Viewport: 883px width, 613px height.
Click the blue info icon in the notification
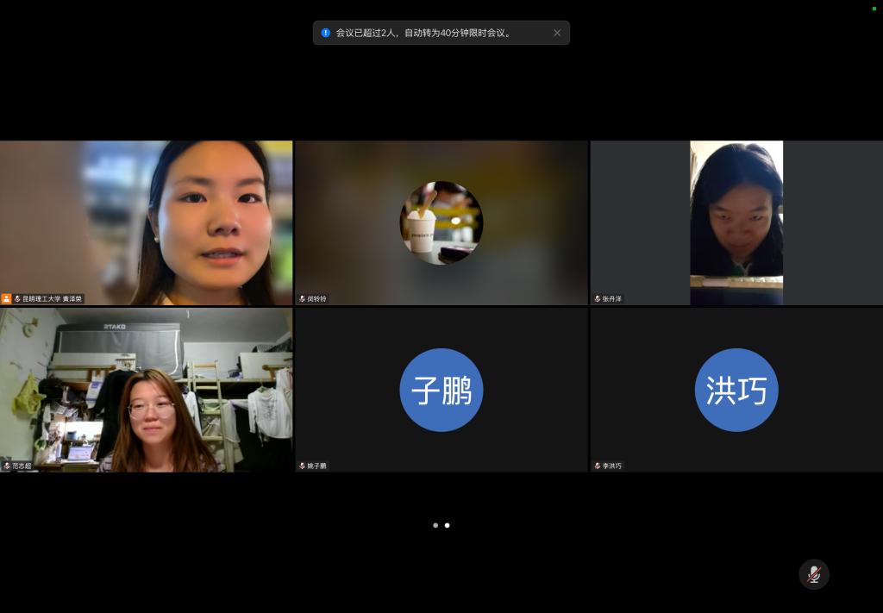325,33
